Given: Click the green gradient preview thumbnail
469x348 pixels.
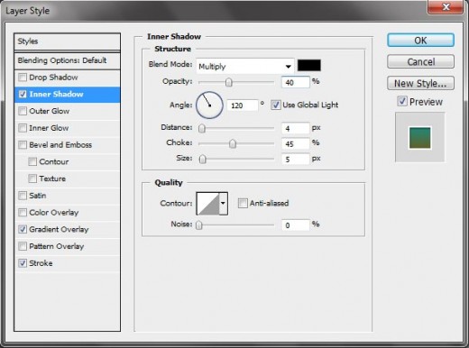Looking at the screenshot, I should 420,138.
